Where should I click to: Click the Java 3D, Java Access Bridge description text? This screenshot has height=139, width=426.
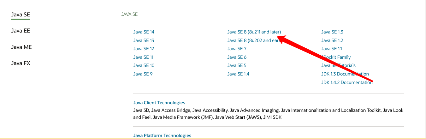pos(268,114)
